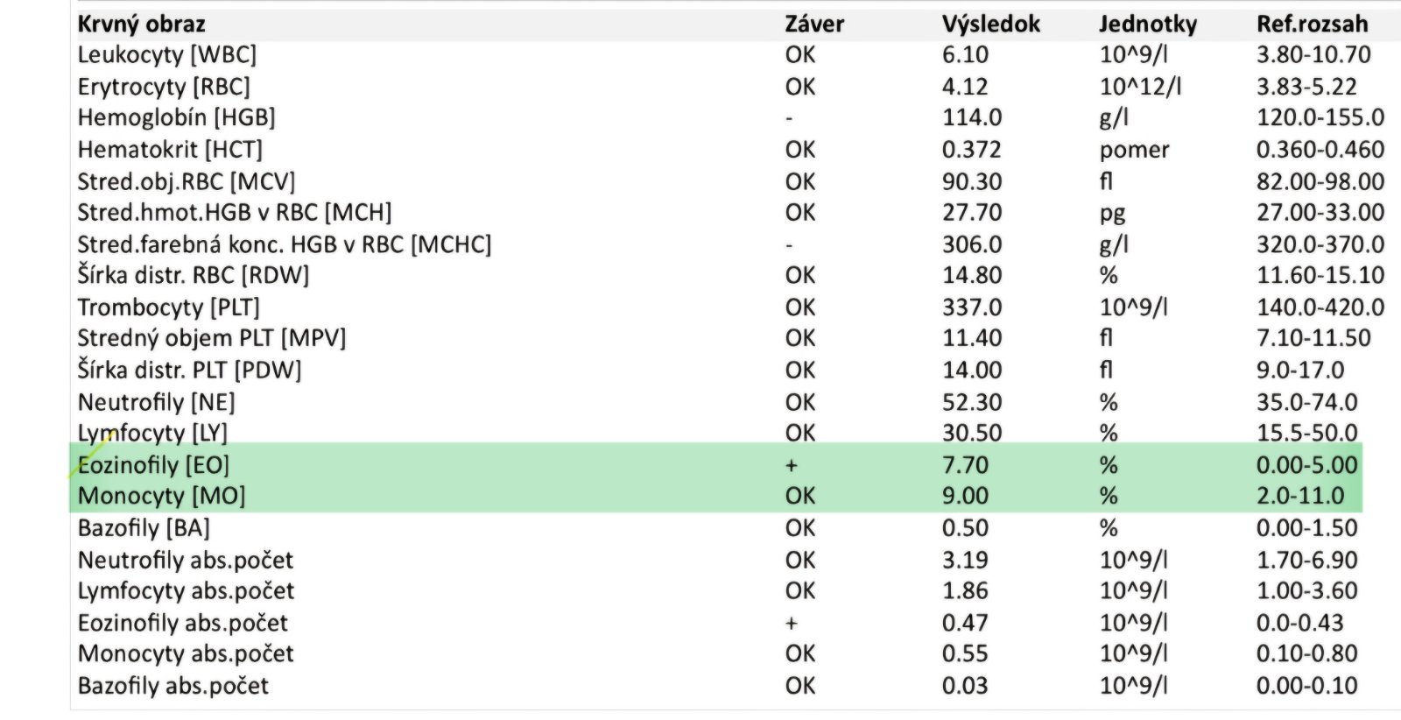Click the Trombocyty [PLT] row label
The width and height of the screenshot is (1401, 720).
[168, 307]
